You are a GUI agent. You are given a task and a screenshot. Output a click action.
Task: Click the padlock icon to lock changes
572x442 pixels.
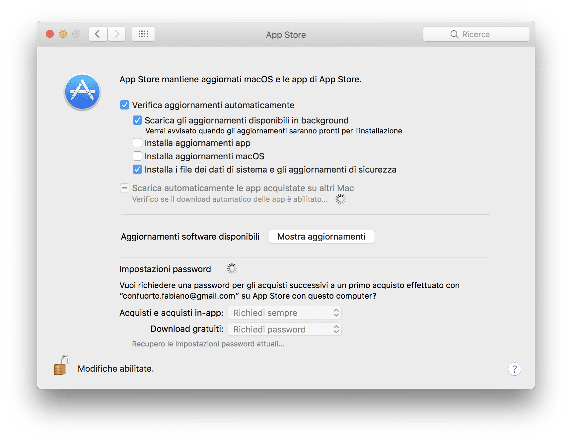pyautogui.click(x=61, y=365)
